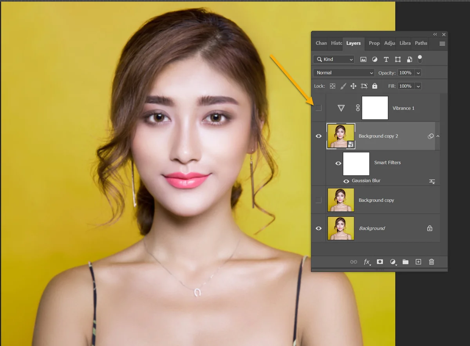Open the Opacity slider dropdown arrow

click(x=418, y=73)
